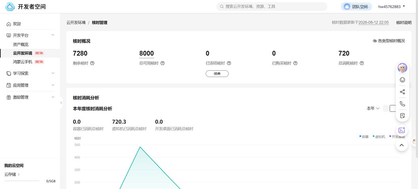This screenshot has width=418, height=189.
Task: Toggle the 虚拟机 legend series
Action: (x=379, y=137)
